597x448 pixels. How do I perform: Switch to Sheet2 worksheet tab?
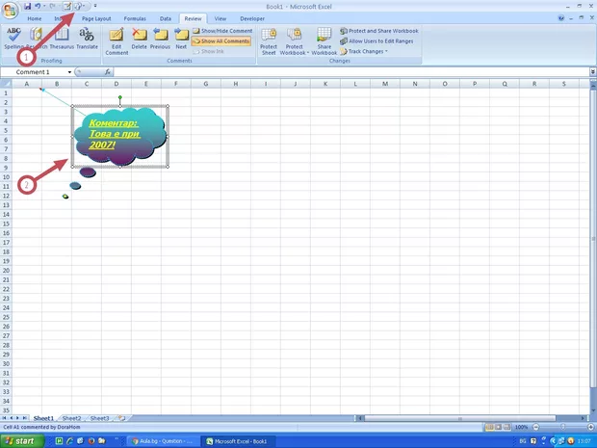pyautogui.click(x=70, y=418)
